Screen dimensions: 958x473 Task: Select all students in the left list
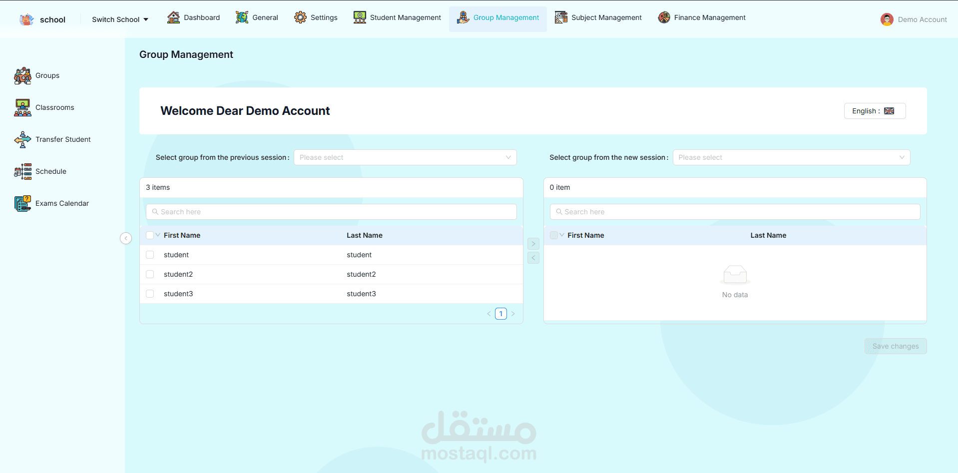(x=150, y=235)
